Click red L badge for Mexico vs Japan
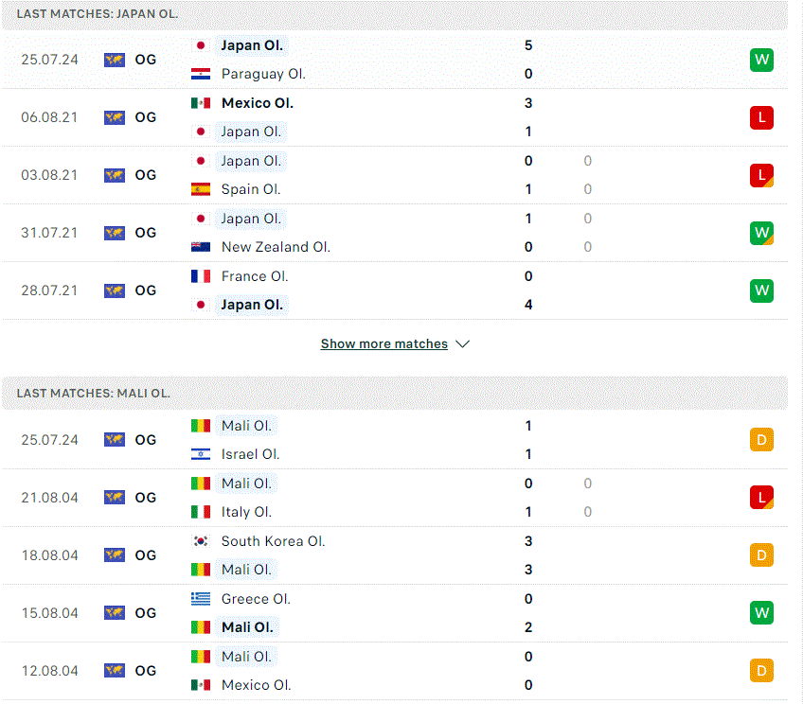 point(761,117)
